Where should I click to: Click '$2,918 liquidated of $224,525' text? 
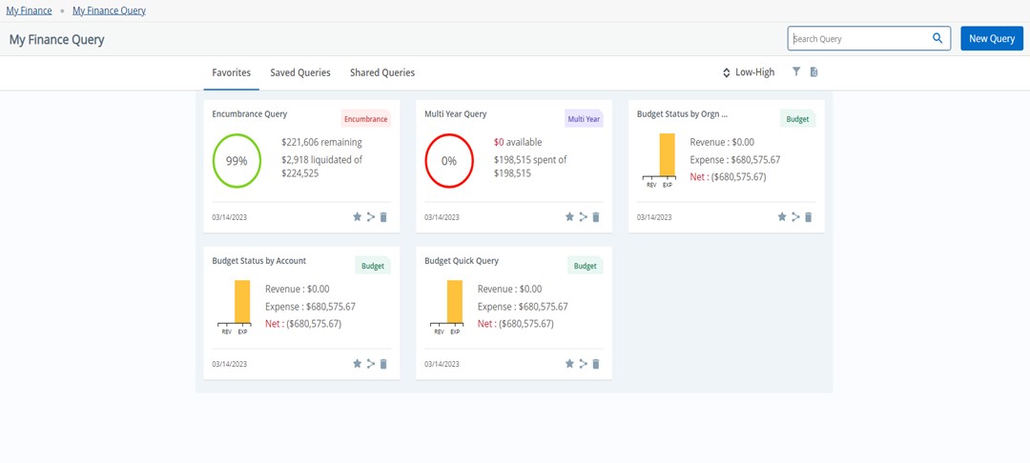pyautogui.click(x=322, y=167)
